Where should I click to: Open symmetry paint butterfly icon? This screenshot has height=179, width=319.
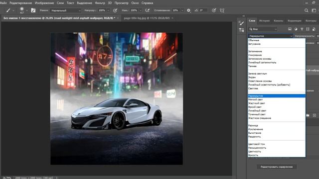tap(222, 10)
